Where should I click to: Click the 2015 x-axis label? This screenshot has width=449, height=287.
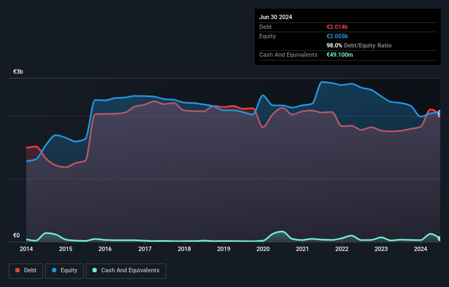pos(66,249)
